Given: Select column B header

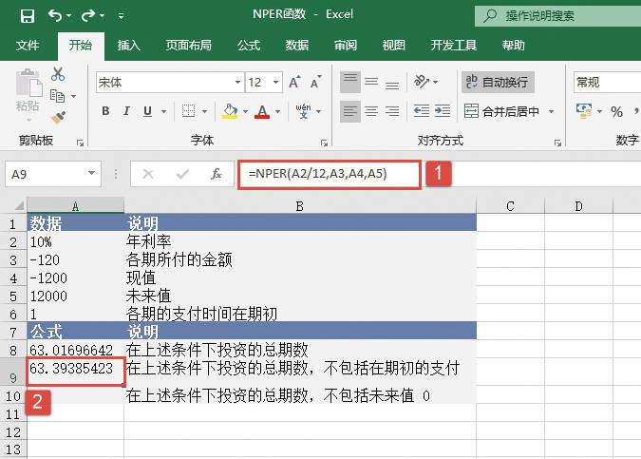Looking at the screenshot, I should (300, 206).
